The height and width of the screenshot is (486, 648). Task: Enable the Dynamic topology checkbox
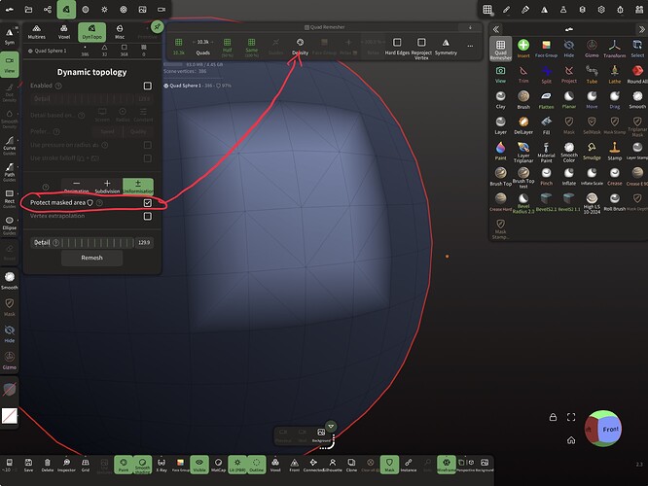[148, 86]
